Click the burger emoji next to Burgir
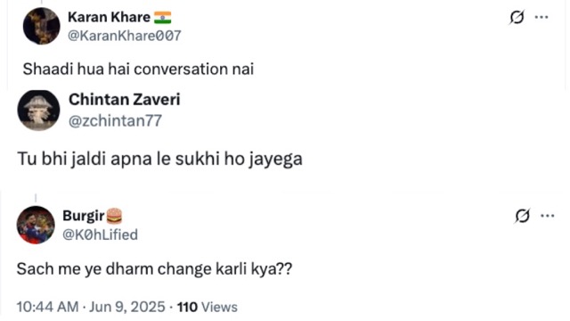This screenshot has width=570, height=321. pos(114,216)
